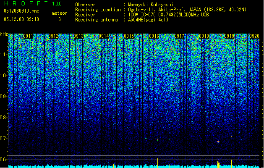The width and height of the screenshot is (264, 168).
Task: Click the 0911 time marker
Action: pos(28,36)
